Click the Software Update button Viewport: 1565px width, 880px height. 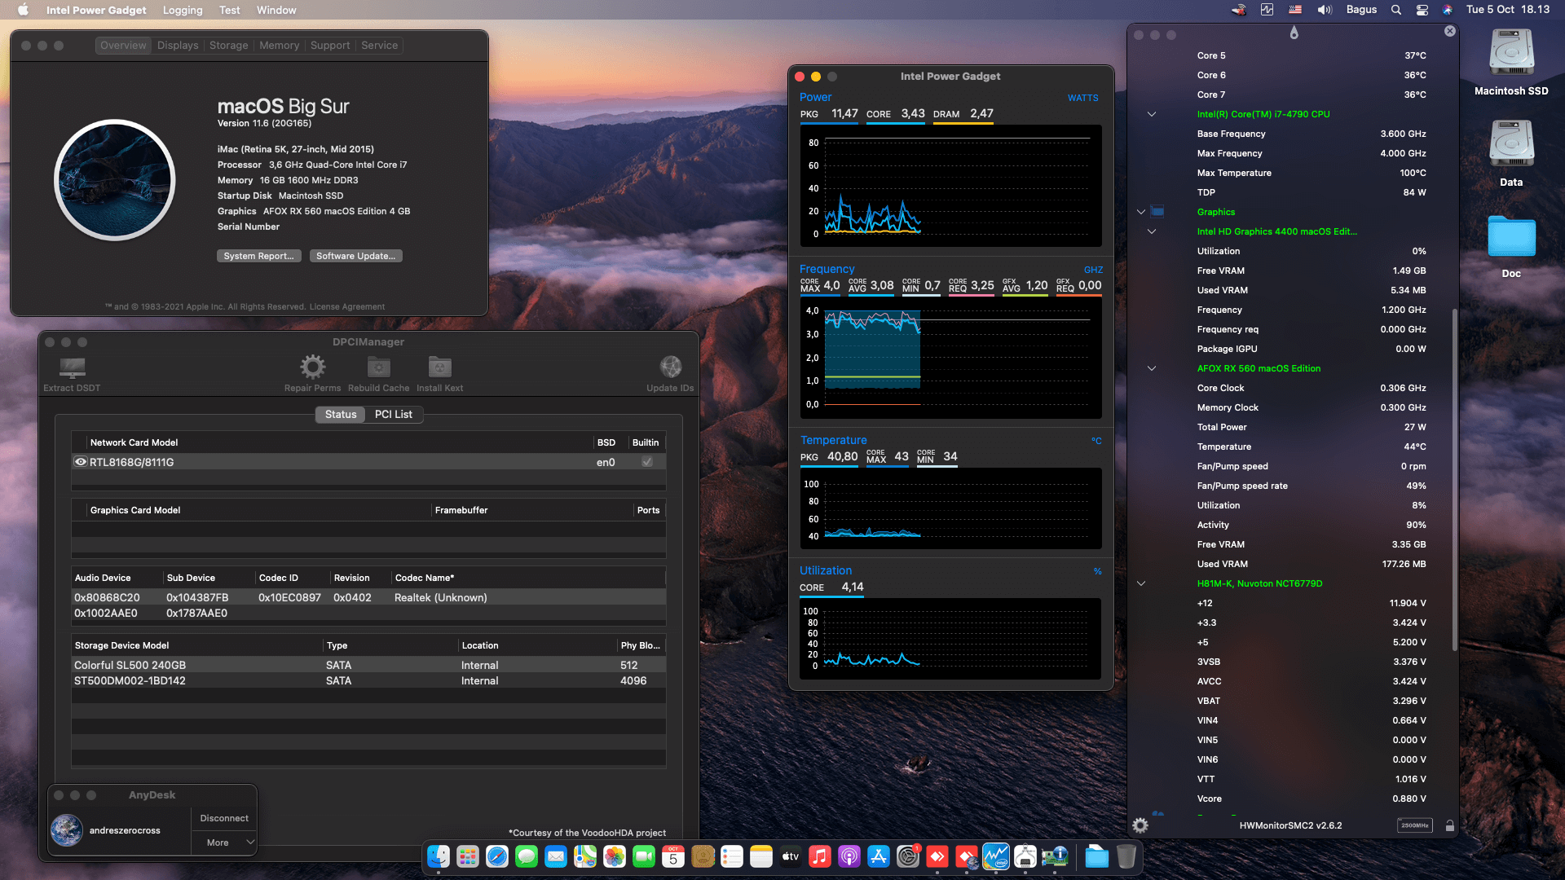pyautogui.click(x=356, y=256)
